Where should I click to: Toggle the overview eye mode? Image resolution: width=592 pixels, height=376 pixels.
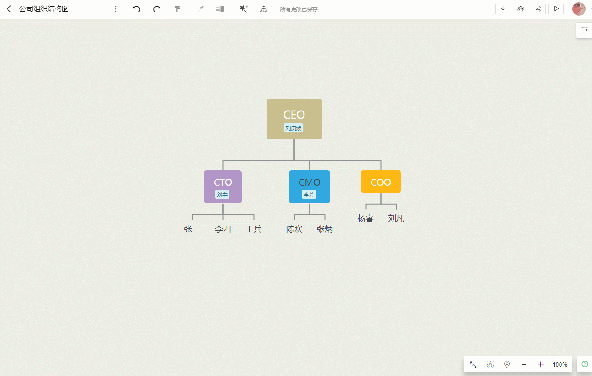[x=490, y=364]
